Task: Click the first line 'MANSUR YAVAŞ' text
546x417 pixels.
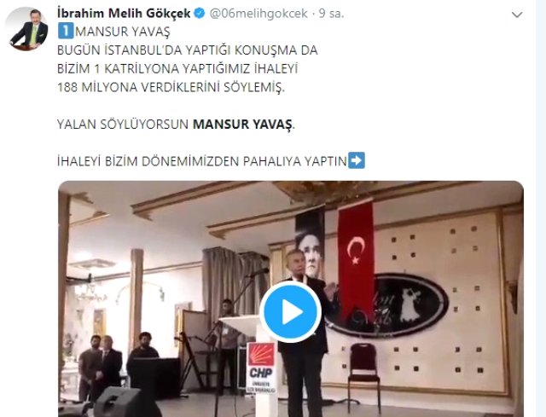Action: click(123, 32)
